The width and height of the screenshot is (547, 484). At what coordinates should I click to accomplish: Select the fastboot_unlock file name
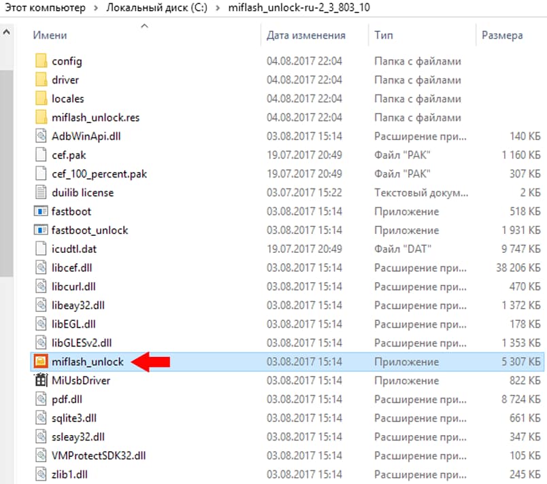click(90, 230)
